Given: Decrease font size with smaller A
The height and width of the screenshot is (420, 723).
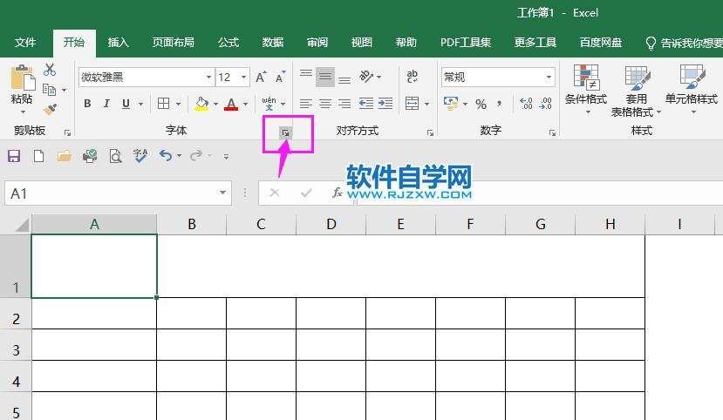Looking at the screenshot, I should click(280, 77).
